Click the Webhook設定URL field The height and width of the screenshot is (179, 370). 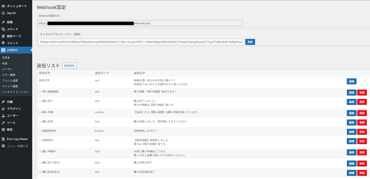(140, 23)
